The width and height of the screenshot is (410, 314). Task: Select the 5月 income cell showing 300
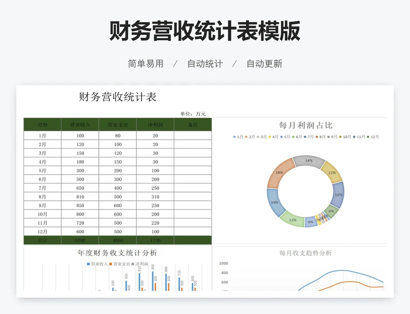click(80, 171)
